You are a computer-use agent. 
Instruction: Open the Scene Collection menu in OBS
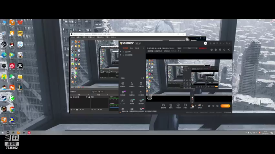[100, 37]
